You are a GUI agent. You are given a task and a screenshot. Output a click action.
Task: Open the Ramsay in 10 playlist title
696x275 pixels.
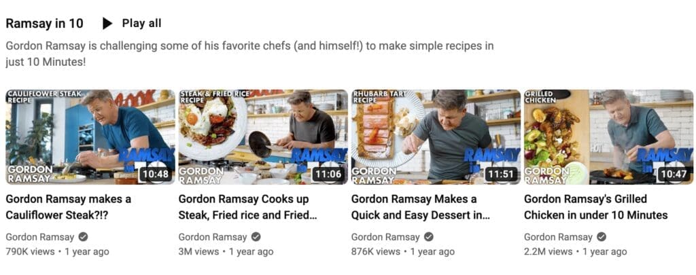click(44, 24)
